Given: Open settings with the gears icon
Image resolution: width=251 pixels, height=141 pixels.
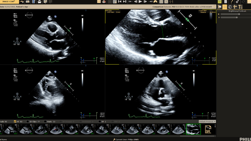Looking at the screenshot, I should (x=237, y=1).
